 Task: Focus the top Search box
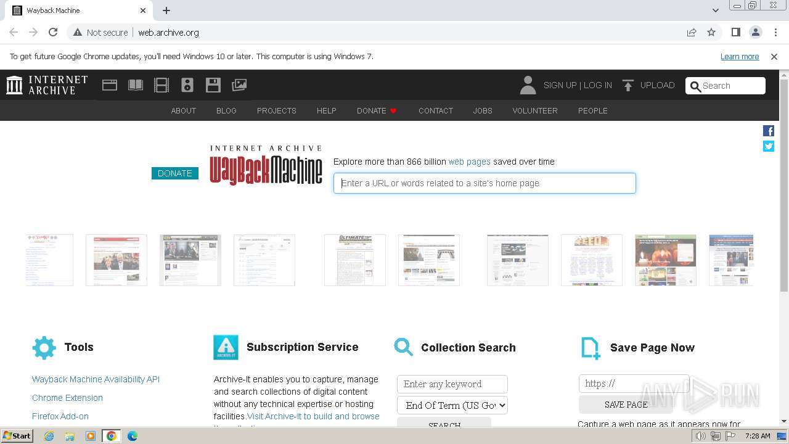tap(726, 86)
